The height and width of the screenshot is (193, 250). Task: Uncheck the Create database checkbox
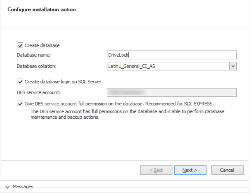point(20,45)
